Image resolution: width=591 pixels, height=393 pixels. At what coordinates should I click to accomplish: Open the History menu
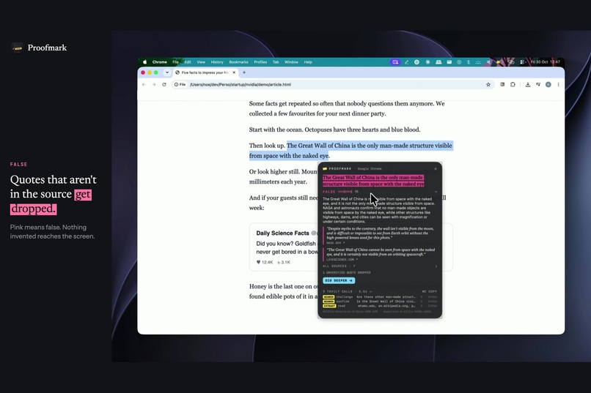[x=217, y=62]
